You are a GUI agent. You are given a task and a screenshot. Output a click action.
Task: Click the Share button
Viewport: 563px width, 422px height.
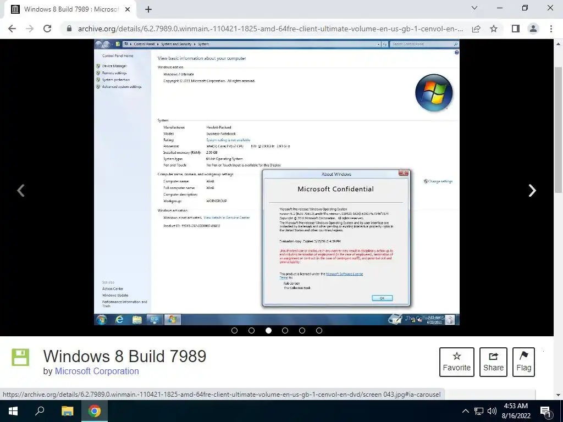tap(493, 362)
